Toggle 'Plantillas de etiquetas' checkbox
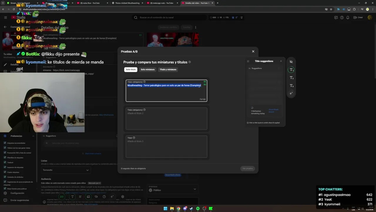 tap(5, 158)
